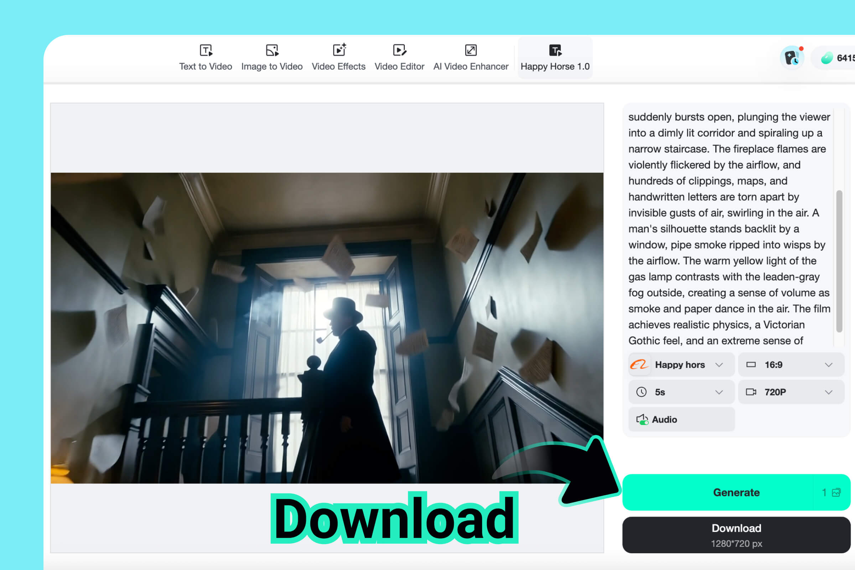Open generation history via the notification icon
The height and width of the screenshot is (570, 855).
coord(792,57)
